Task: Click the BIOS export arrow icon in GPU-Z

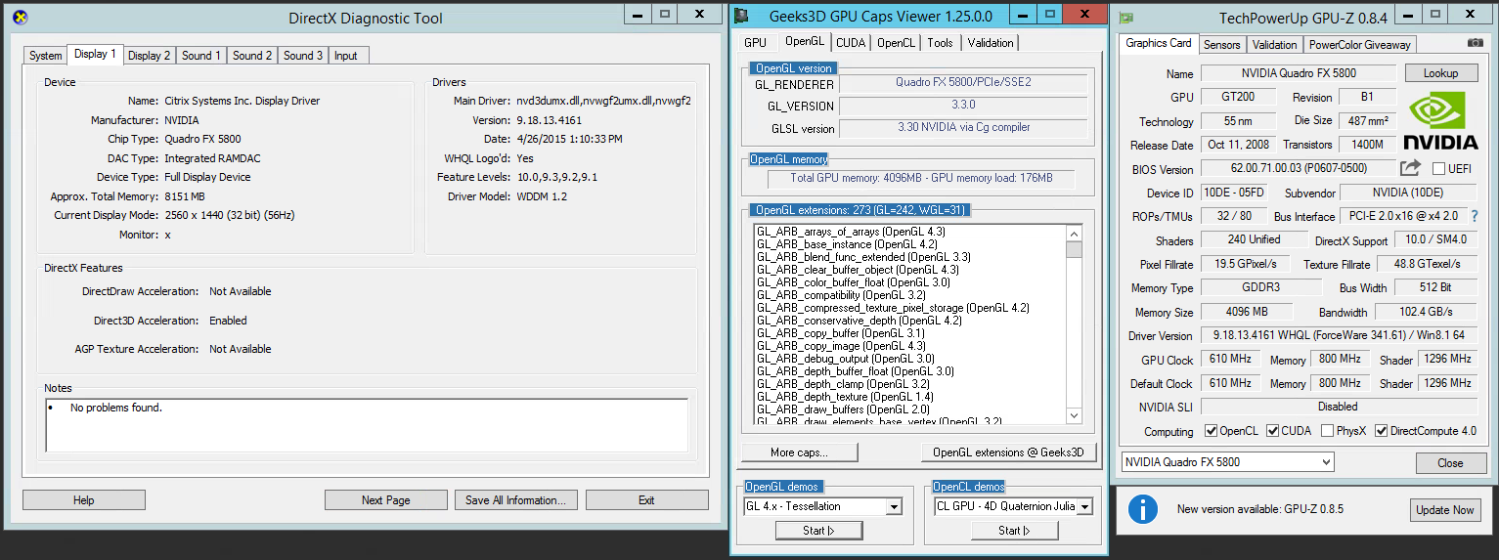Action: 1410,168
